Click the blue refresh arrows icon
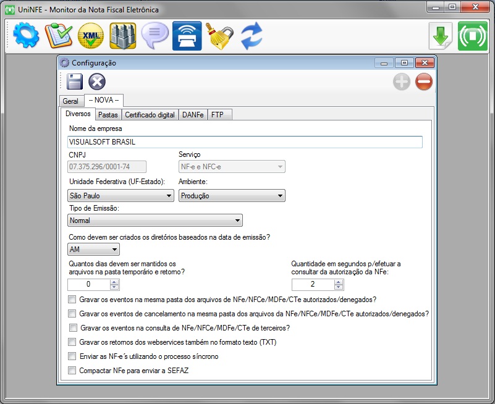This screenshot has height=404, width=495. 252,36
